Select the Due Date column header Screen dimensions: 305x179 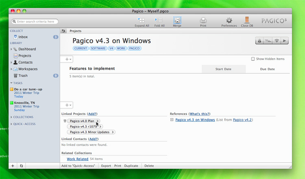tap(268, 69)
